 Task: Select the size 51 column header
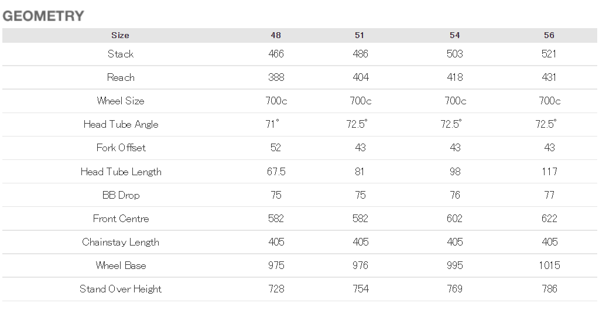pos(360,35)
